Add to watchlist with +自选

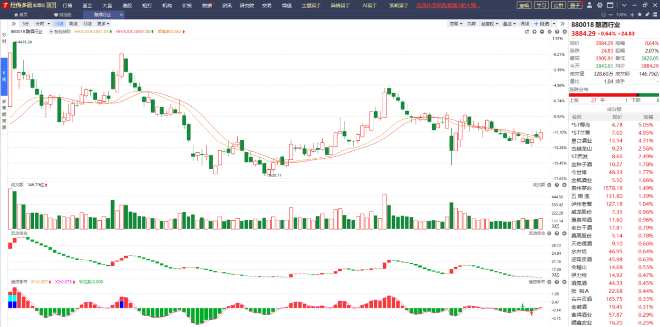click(x=542, y=24)
